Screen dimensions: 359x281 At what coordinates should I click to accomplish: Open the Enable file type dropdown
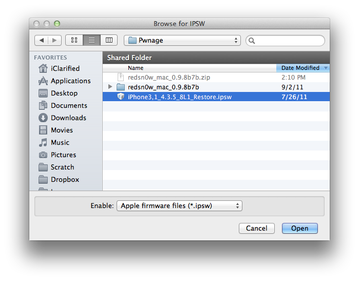tap(180, 205)
